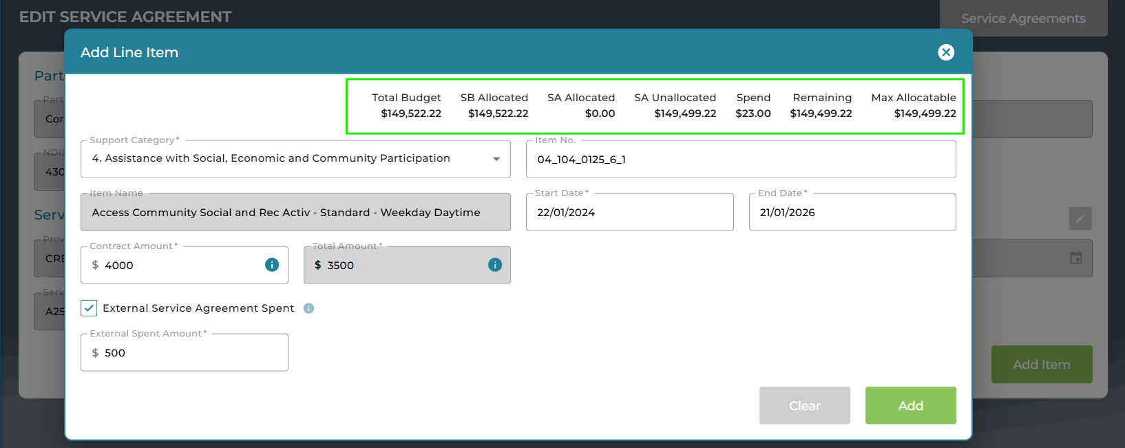This screenshot has height=448, width=1125.
Task: Select the Contract Amount input
Action: pos(179,266)
